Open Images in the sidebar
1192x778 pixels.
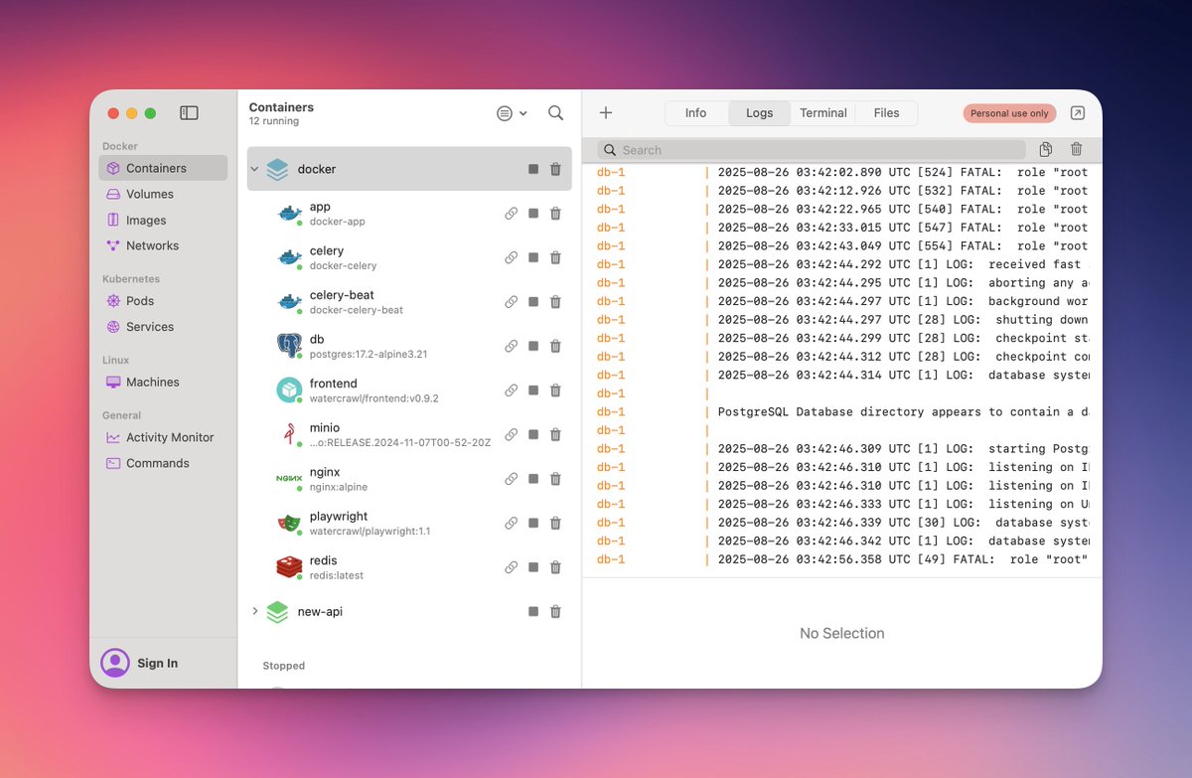[x=163, y=221]
